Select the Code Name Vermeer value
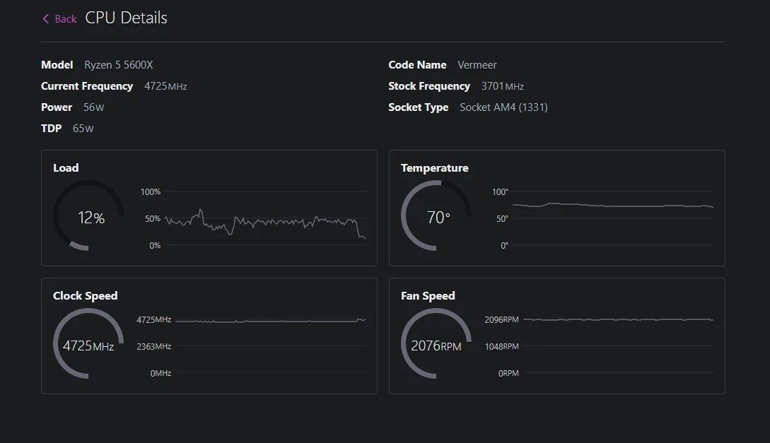The image size is (770, 443). click(477, 65)
